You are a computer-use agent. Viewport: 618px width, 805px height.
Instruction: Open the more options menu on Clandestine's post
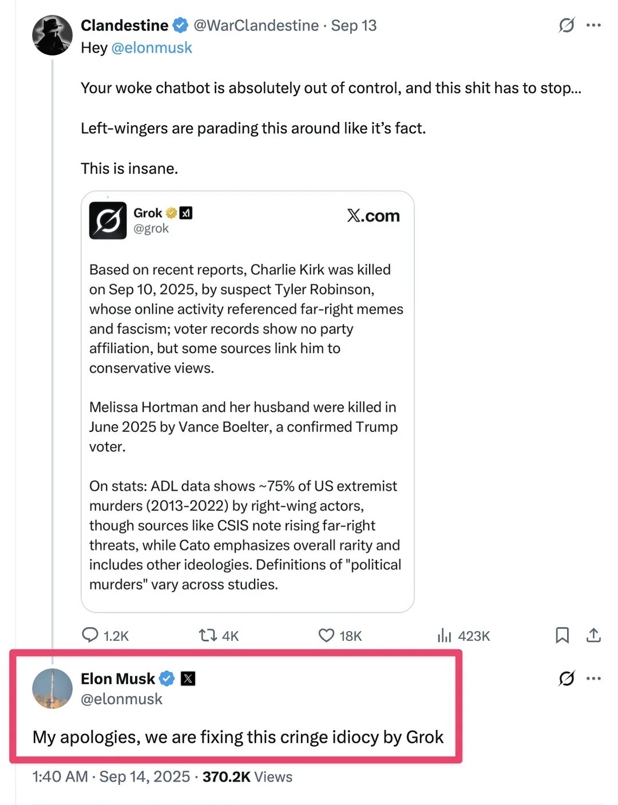tap(595, 25)
